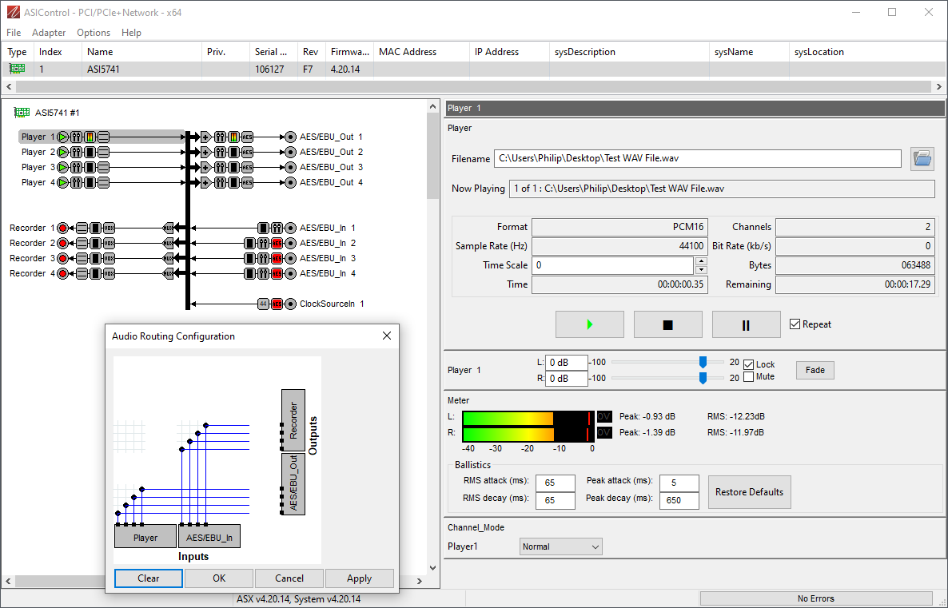Select the ClockSourceIn 44 sample rate icon
948x608 pixels.
click(x=263, y=304)
